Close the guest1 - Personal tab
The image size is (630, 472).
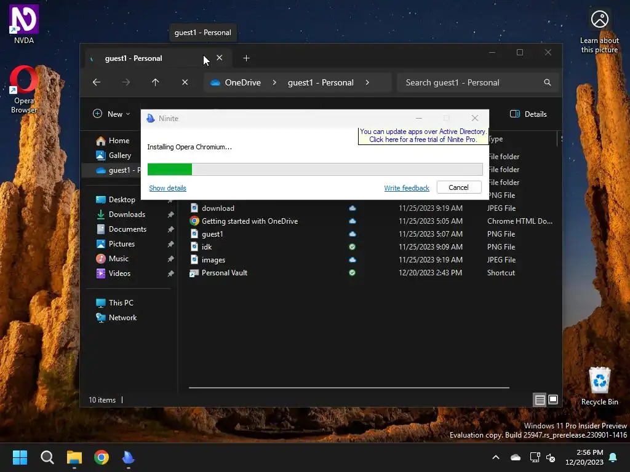(220, 58)
